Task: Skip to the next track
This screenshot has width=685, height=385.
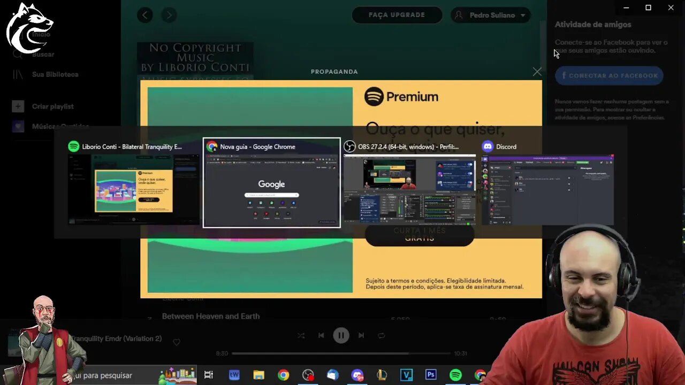Action: click(x=361, y=335)
